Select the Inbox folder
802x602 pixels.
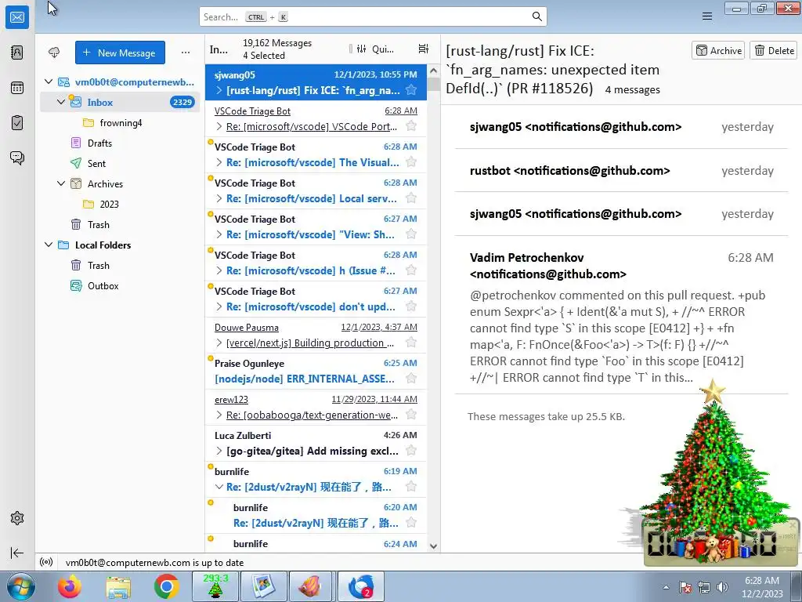click(x=120, y=102)
